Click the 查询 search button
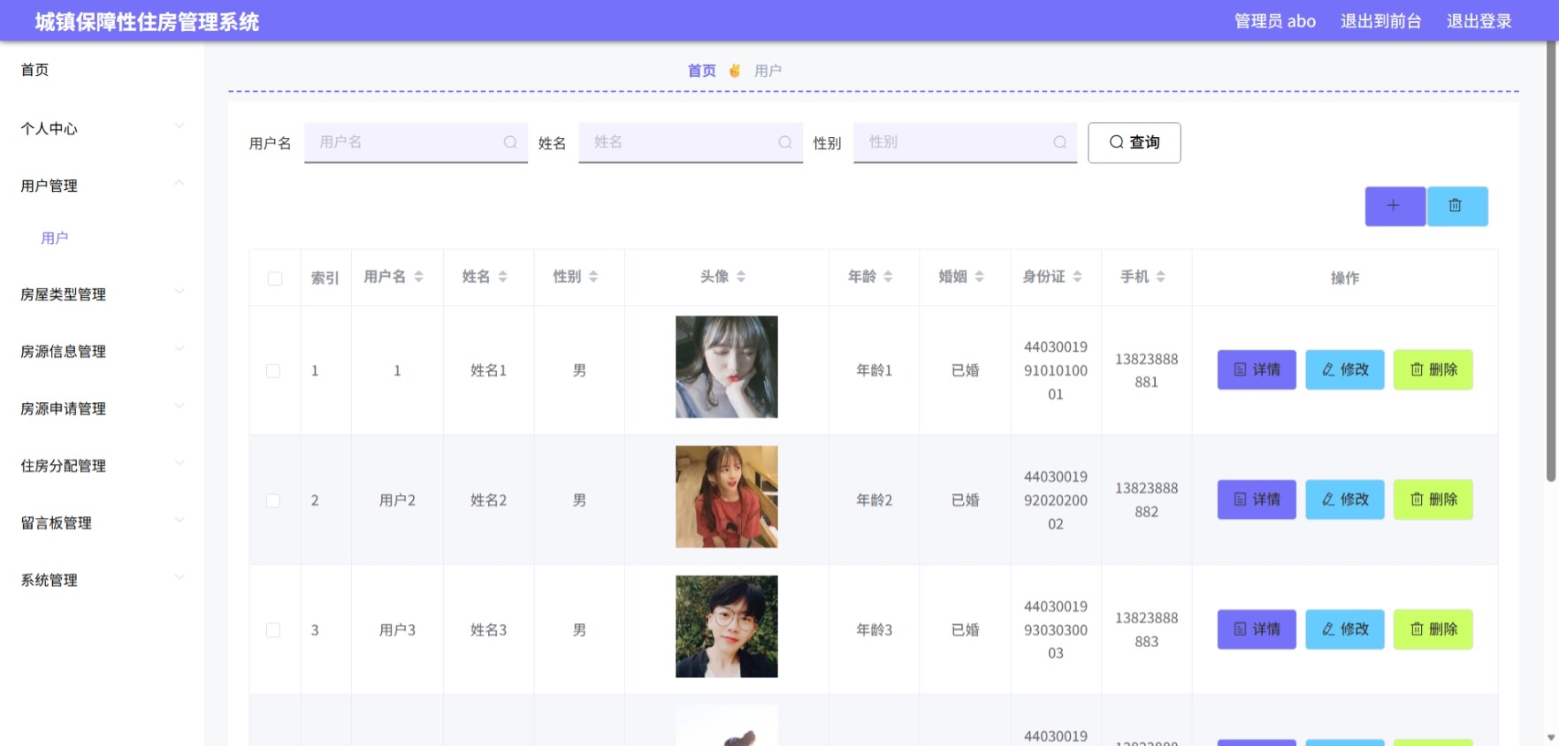1559x746 pixels. [x=1135, y=142]
